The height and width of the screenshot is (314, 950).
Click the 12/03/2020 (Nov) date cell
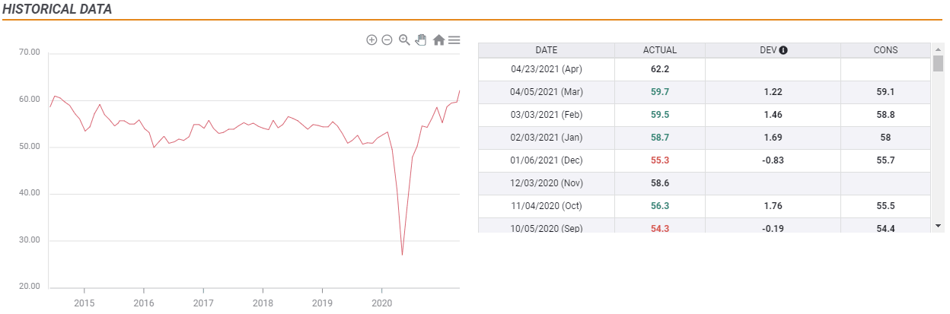[546, 183]
